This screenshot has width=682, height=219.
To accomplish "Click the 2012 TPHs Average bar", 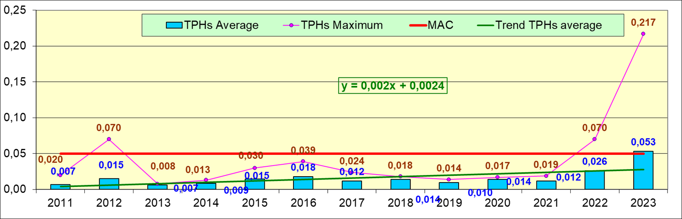I will (x=109, y=184).
